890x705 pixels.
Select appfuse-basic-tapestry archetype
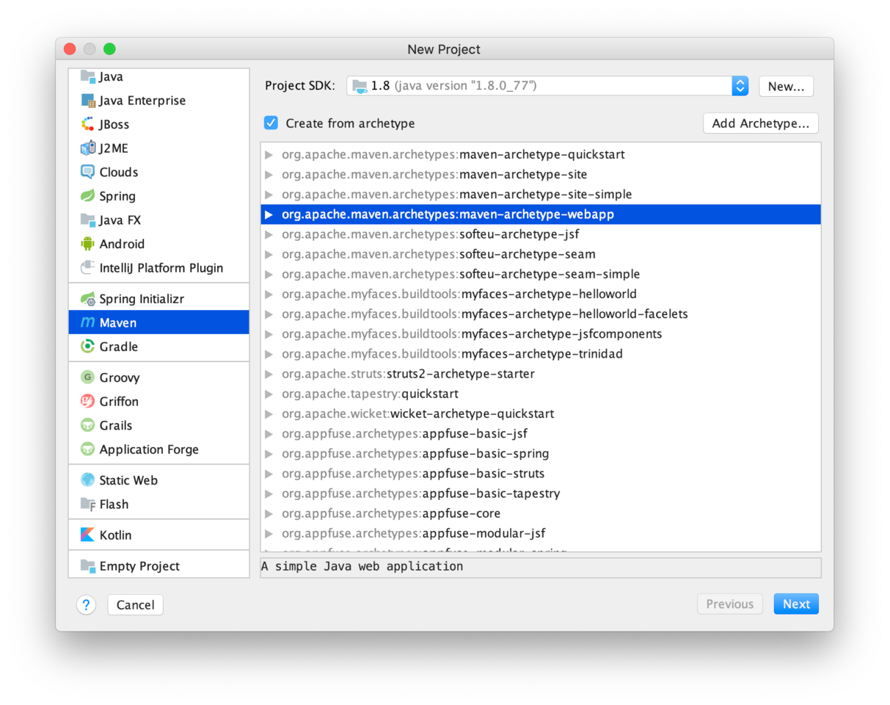pos(541,493)
